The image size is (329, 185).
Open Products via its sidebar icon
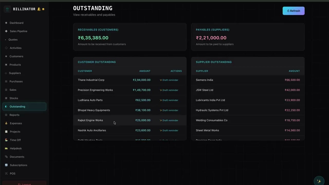point(6,64)
